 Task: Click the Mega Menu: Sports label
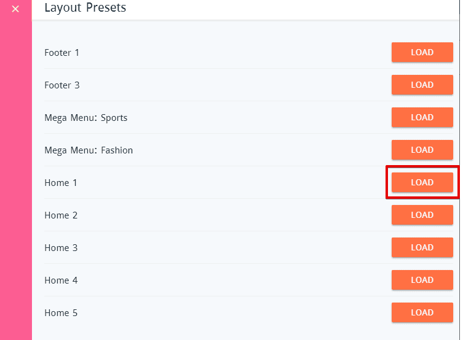tap(85, 118)
